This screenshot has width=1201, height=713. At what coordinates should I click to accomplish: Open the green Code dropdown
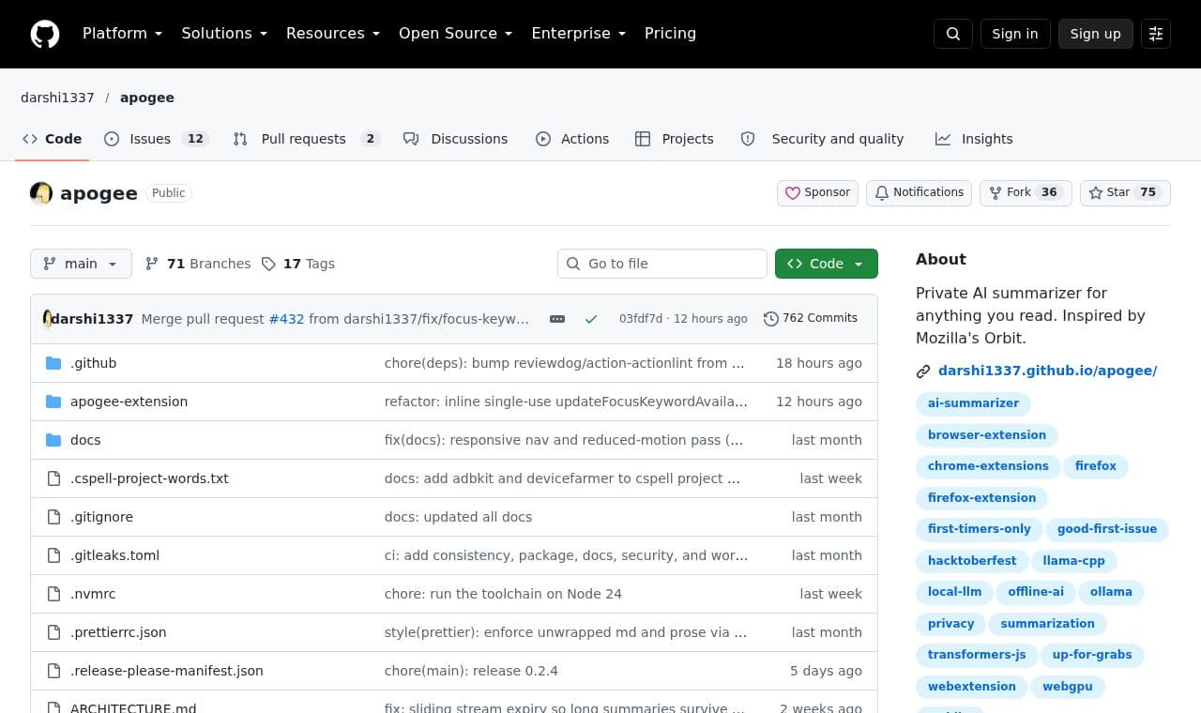point(827,264)
